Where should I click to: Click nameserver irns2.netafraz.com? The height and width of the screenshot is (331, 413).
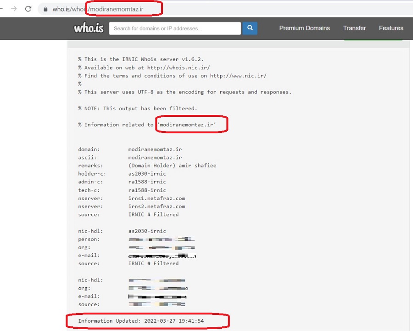click(156, 206)
